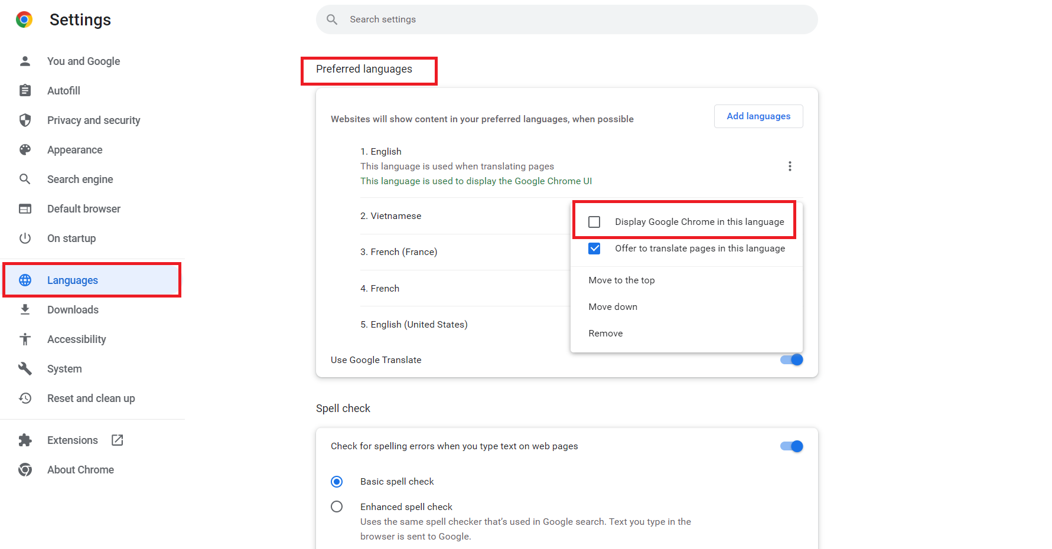
Task: Click the Downloads arrow icon
Action: (x=25, y=309)
